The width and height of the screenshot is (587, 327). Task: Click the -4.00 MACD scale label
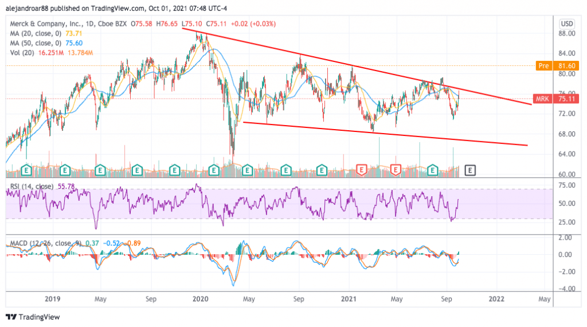pyautogui.click(x=567, y=289)
